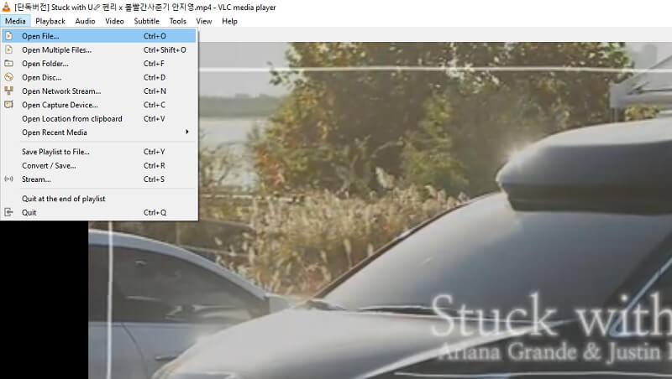Open the Playback menu
The height and width of the screenshot is (379, 672).
click(50, 21)
